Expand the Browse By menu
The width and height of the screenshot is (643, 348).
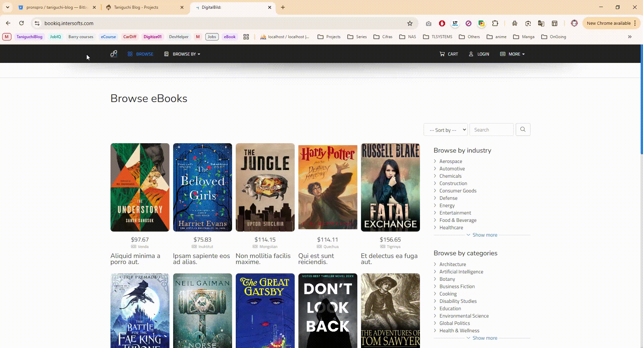(182, 54)
